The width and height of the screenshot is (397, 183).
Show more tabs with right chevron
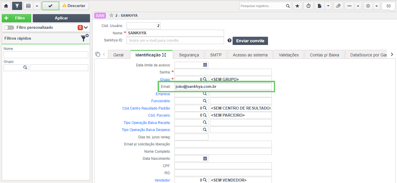click(392, 54)
